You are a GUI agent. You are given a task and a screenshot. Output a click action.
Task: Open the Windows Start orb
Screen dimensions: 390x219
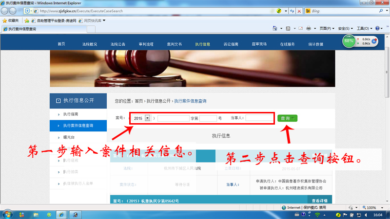click(7, 215)
